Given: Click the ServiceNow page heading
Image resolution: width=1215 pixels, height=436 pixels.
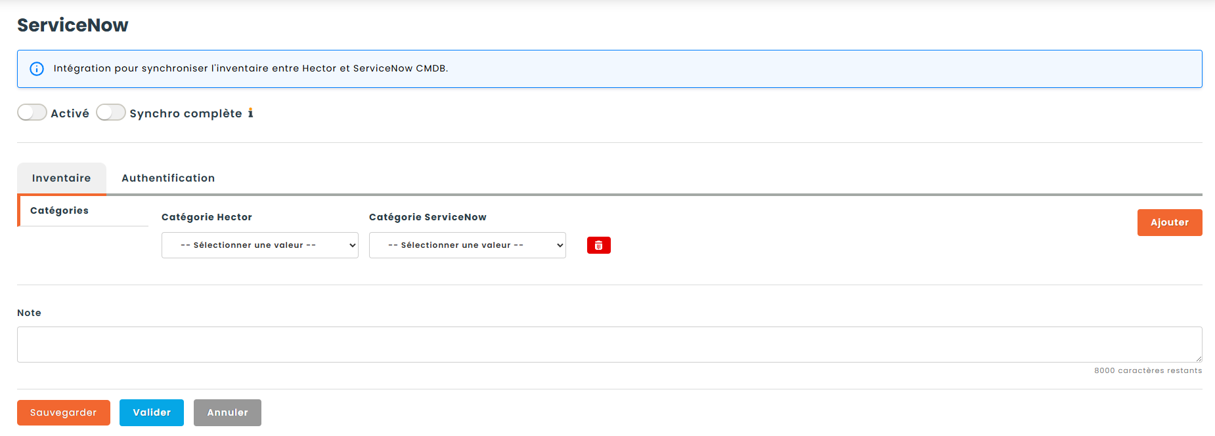Looking at the screenshot, I should coord(73,25).
